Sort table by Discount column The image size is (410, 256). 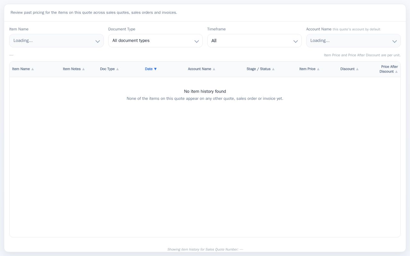click(x=349, y=69)
